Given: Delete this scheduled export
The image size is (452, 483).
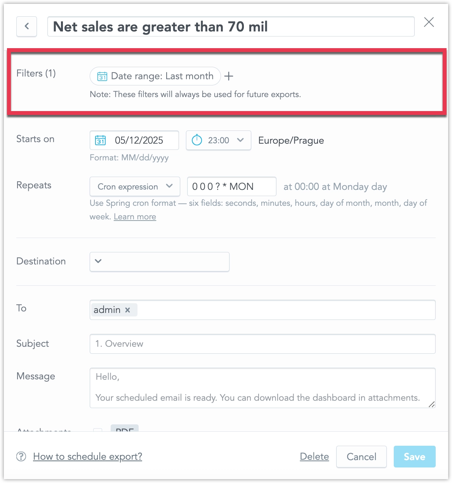Looking at the screenshot, I should click(x=314, y=457).
